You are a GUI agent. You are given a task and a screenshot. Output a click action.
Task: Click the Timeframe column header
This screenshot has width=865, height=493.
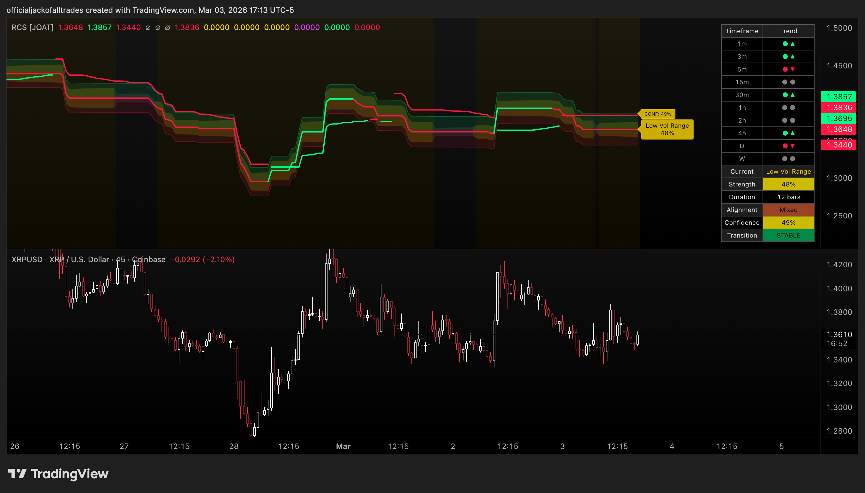[742, 31]
